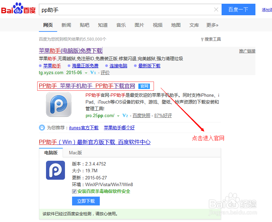Open 苹果助手(电脑版)免费下载 result
This screenshot has width=272, height=222.
click(x=71, y=51)
